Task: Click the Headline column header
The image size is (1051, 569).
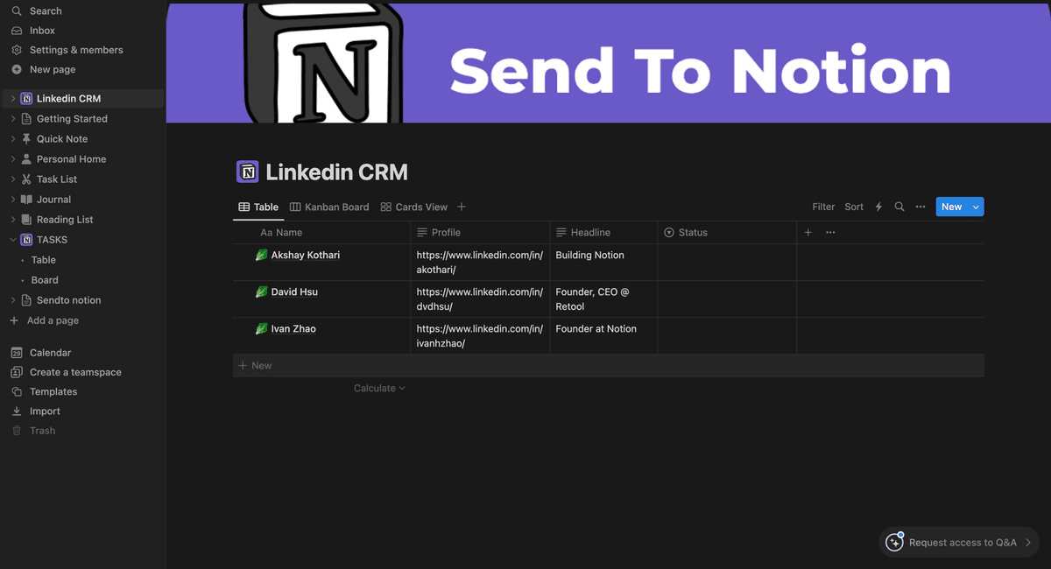Action: point(603,233)
